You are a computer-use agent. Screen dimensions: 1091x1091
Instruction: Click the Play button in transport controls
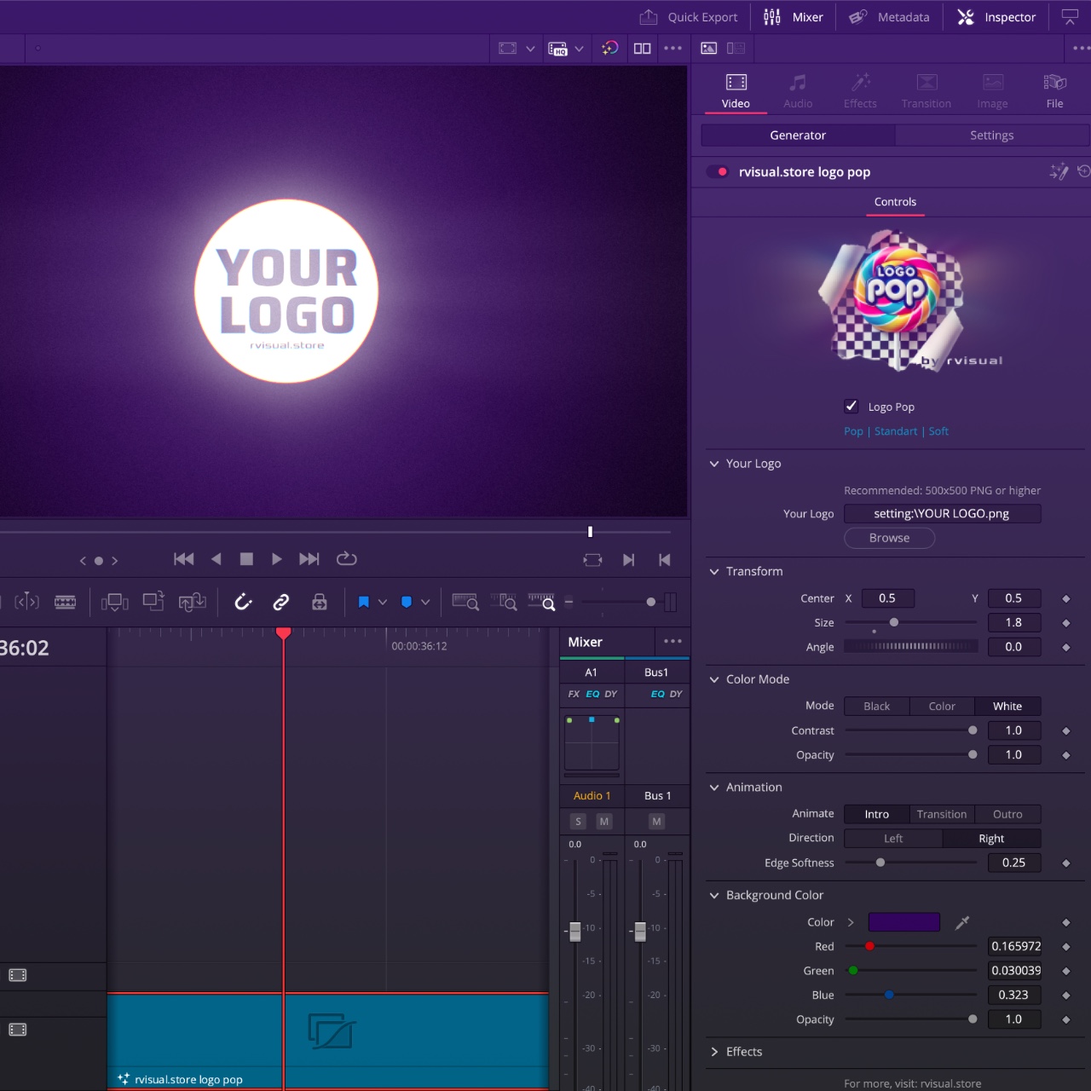276,559
